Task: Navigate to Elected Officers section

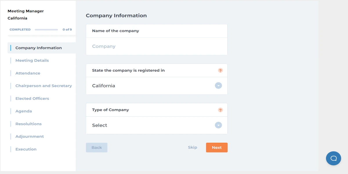Action: [x=32, y=99]
